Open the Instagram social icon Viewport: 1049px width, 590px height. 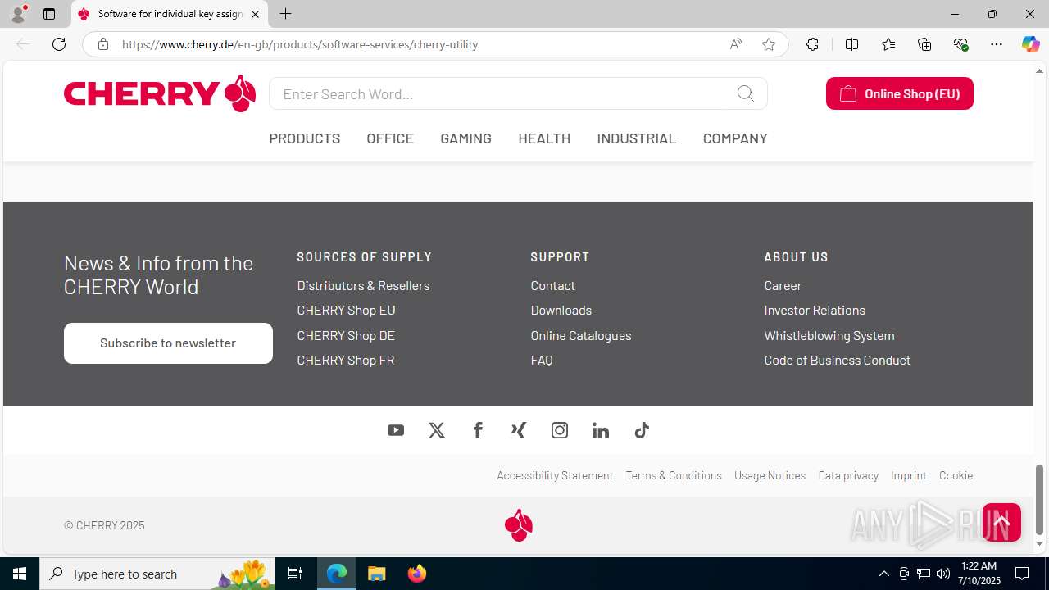click(560, 430)
